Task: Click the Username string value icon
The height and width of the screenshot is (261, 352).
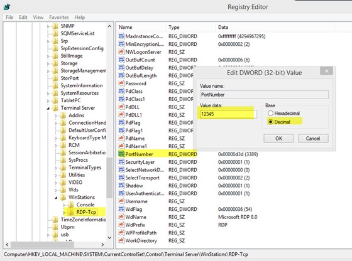Action: [x=121, y=201]
